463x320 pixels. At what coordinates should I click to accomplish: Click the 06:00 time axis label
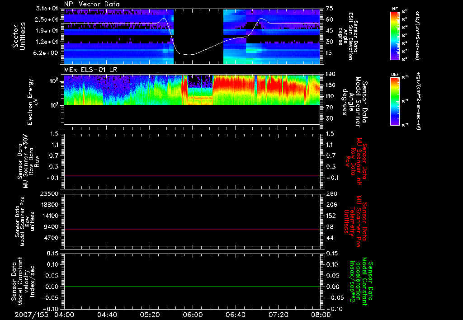pyautogui.click(x=193, y=315)
